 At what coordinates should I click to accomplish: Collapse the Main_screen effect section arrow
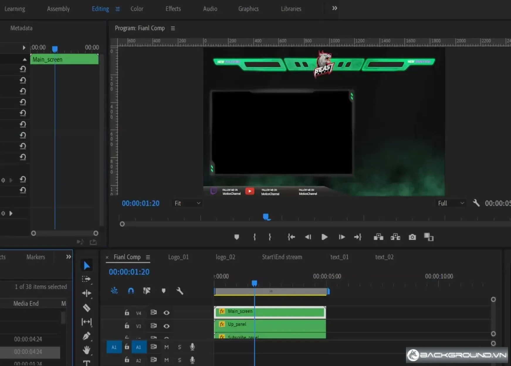click(x=25, y=60)
